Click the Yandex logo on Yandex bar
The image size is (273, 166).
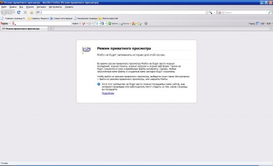click(x=4, y=24)
